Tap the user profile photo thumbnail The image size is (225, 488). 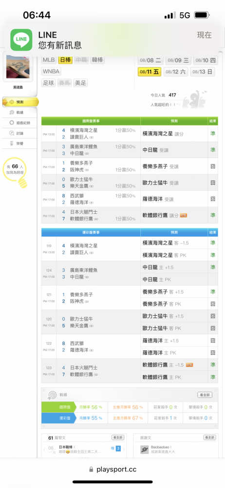click(18, 67)
